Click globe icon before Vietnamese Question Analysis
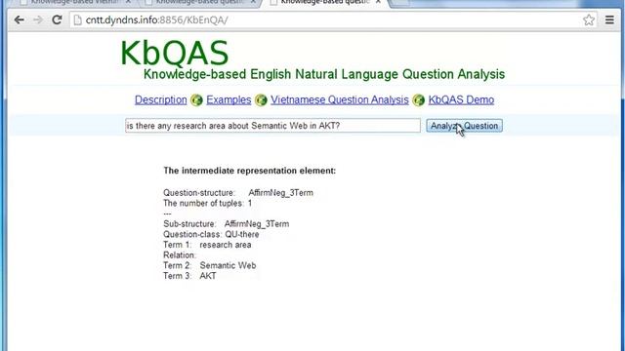This screenshot has width=625, height=351. tap(261, 99)
